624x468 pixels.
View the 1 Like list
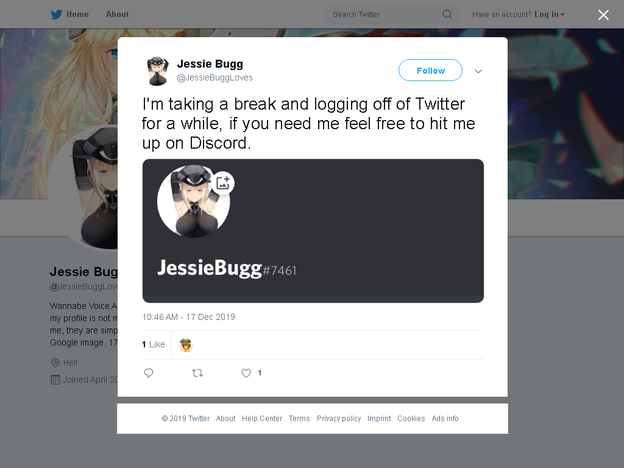(154, 345)
